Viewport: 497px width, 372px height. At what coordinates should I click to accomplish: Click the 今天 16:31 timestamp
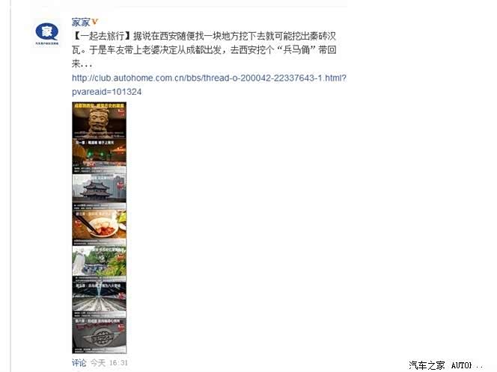coord(109,363)
